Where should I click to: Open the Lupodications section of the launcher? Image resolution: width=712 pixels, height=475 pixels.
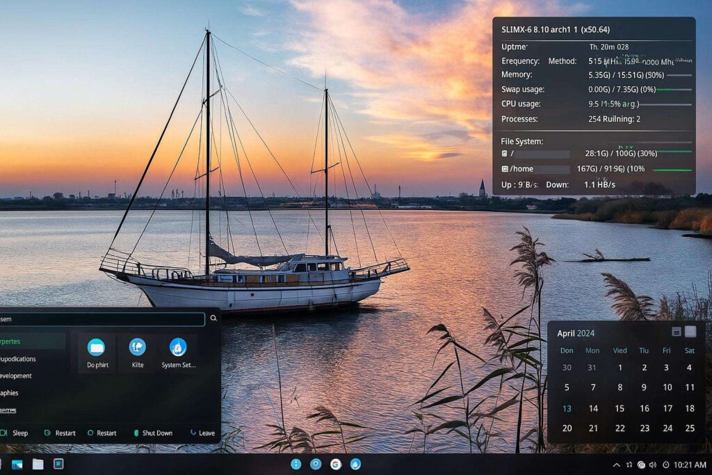pos(19,359)
